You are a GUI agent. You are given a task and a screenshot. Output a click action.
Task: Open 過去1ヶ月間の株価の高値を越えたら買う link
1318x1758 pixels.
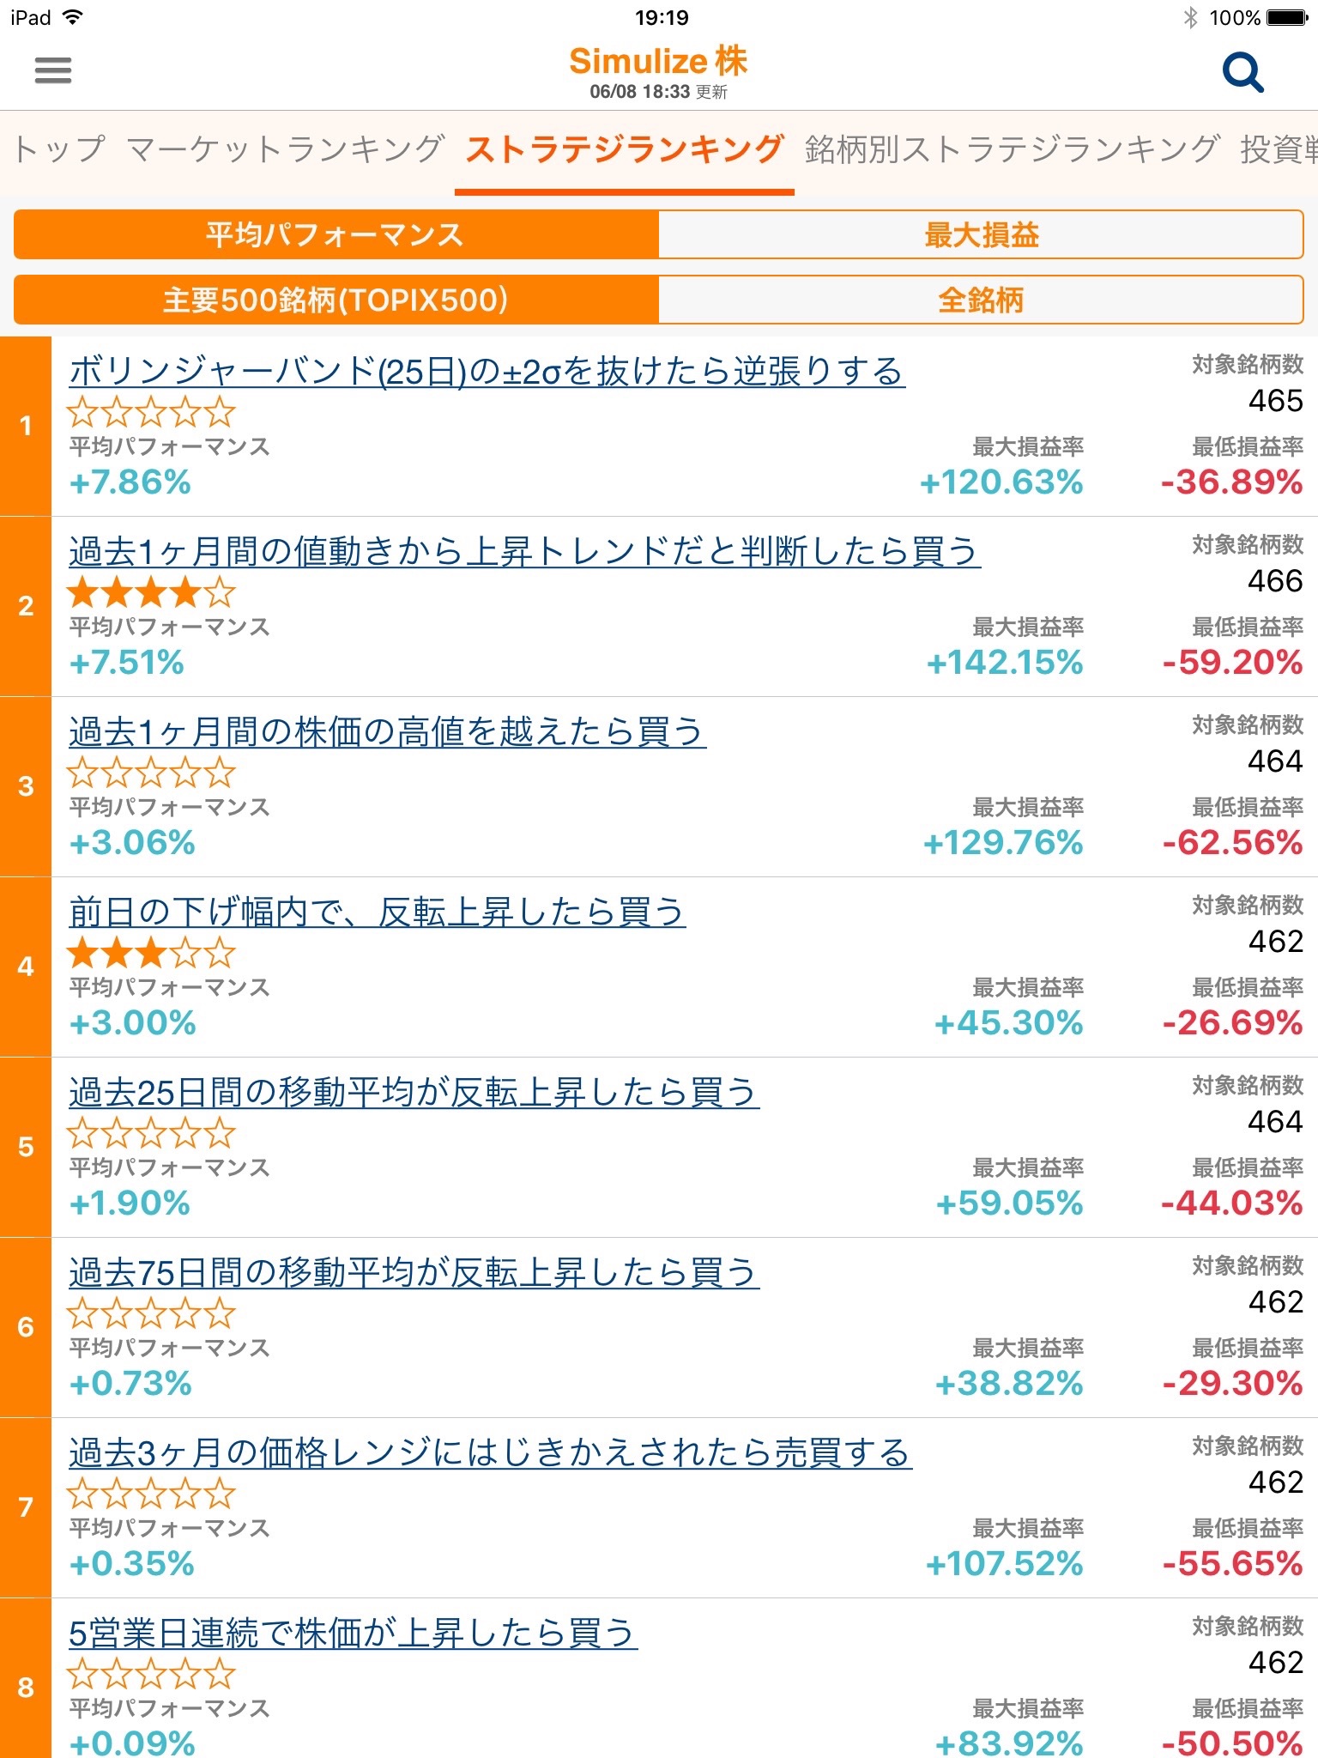pyautogui.click(x=387, y=731)
